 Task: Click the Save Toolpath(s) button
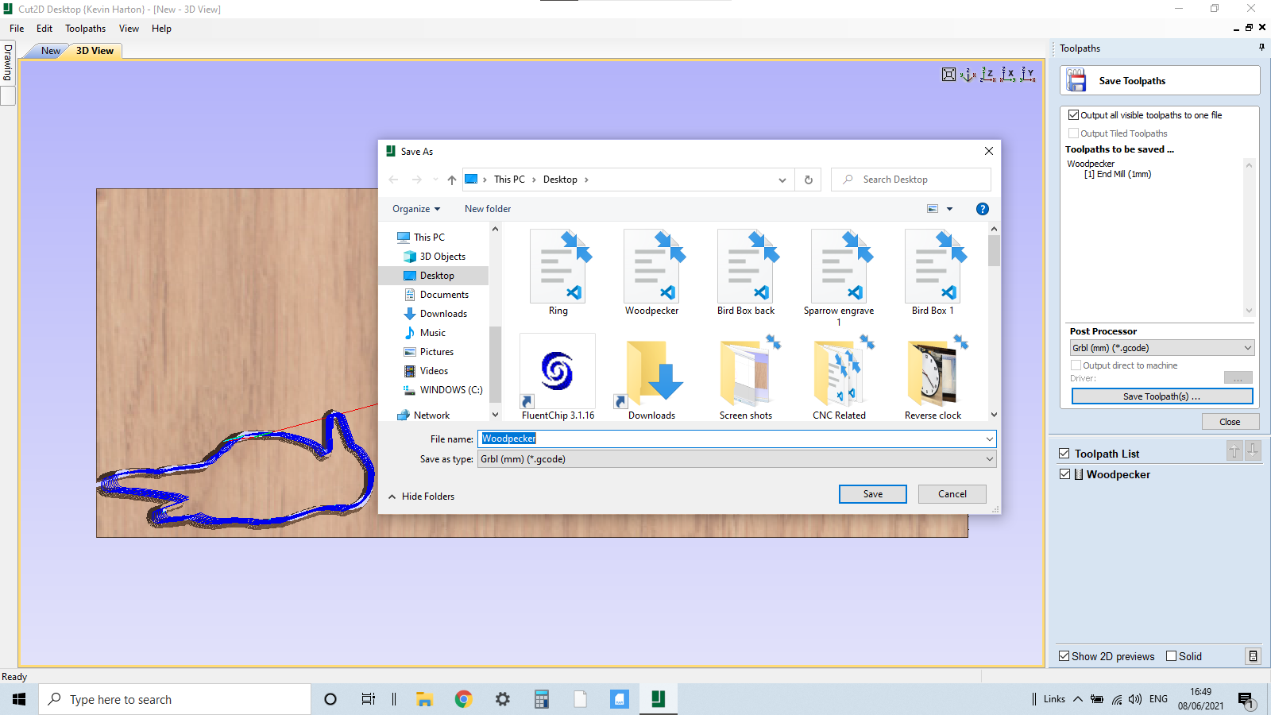1161,396
